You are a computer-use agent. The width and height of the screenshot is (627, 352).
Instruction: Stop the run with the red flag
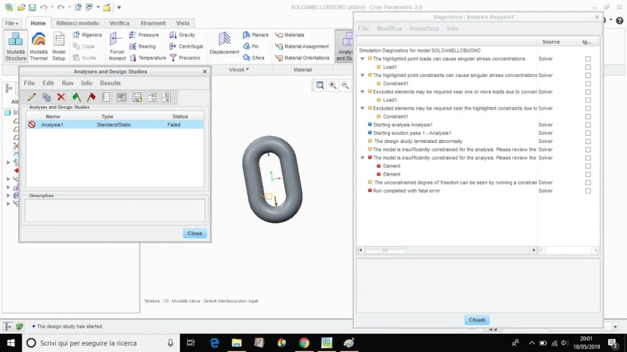pyautogui.click(x=91, y=97)
